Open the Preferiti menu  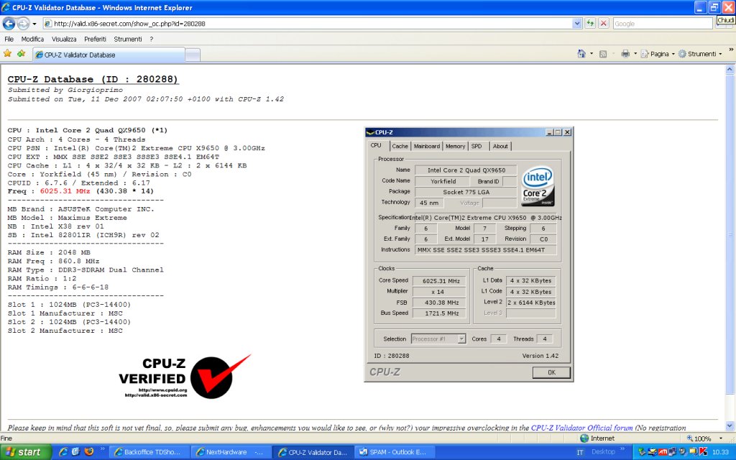pyautogui.click(x=96, y=39)
